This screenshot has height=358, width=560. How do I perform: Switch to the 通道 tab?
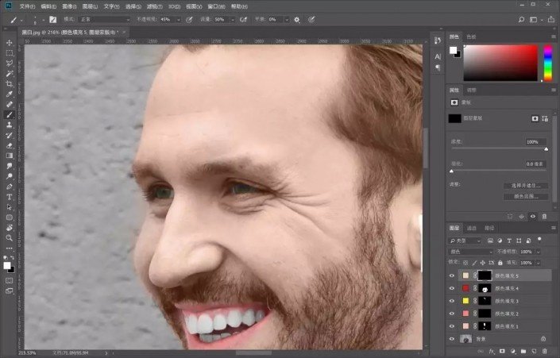471,228
